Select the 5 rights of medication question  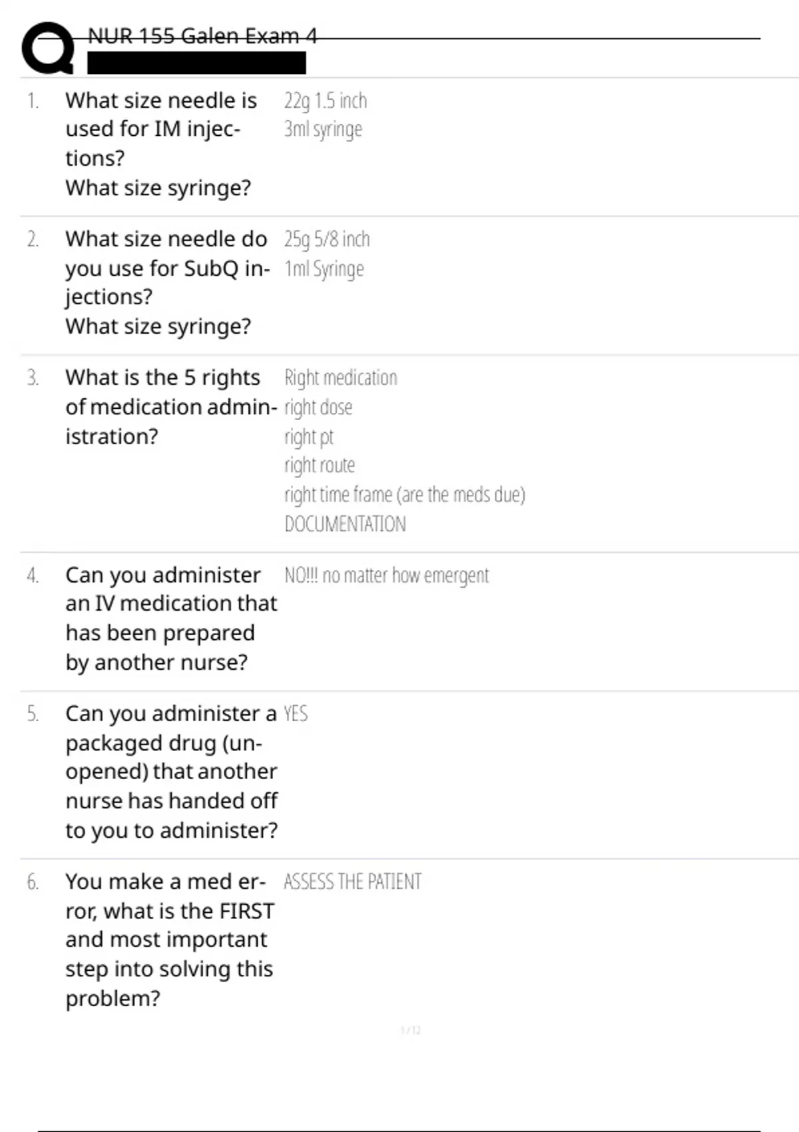point(170,406)
